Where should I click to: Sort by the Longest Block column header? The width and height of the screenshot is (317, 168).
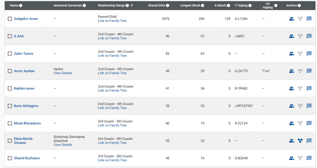click(190, 6)
